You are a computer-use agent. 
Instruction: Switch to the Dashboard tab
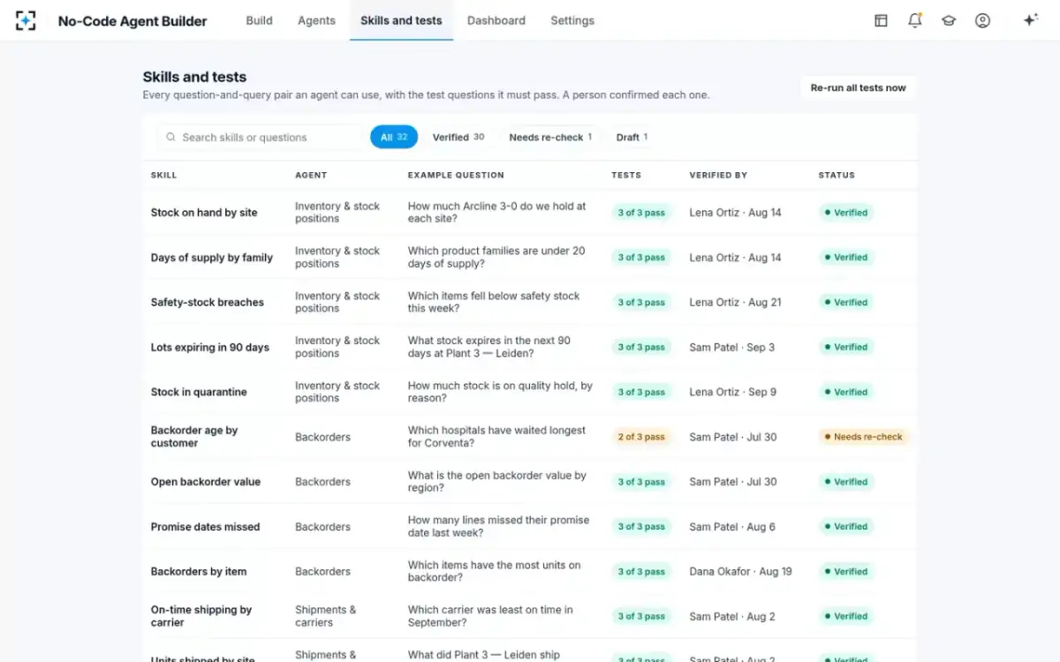[x=496, y=20]
